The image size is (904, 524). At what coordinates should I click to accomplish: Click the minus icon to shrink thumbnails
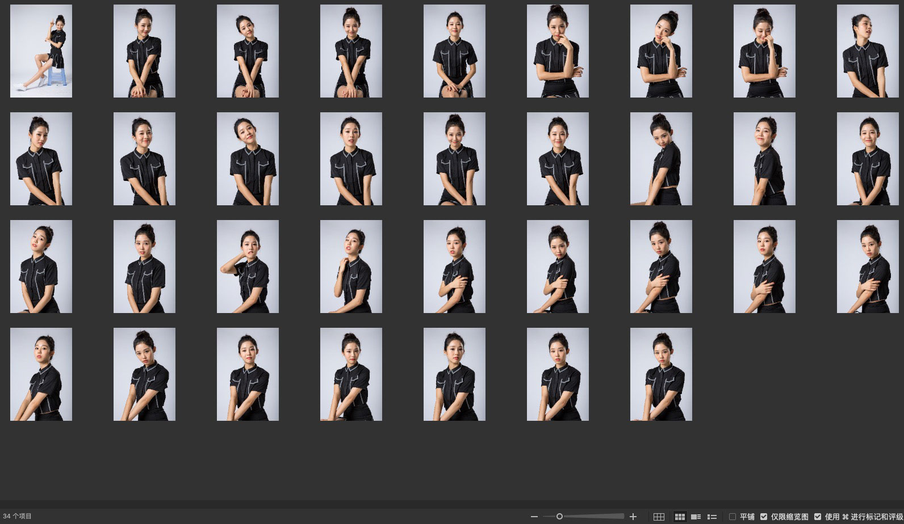534,517
